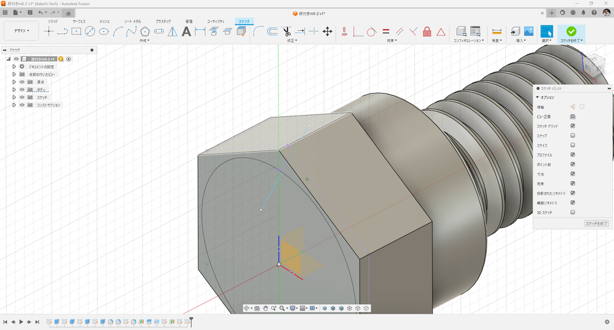The width and height of the screenshot is (614, 330).
Task: Select the Fillet modify tool
Action: 258,32
